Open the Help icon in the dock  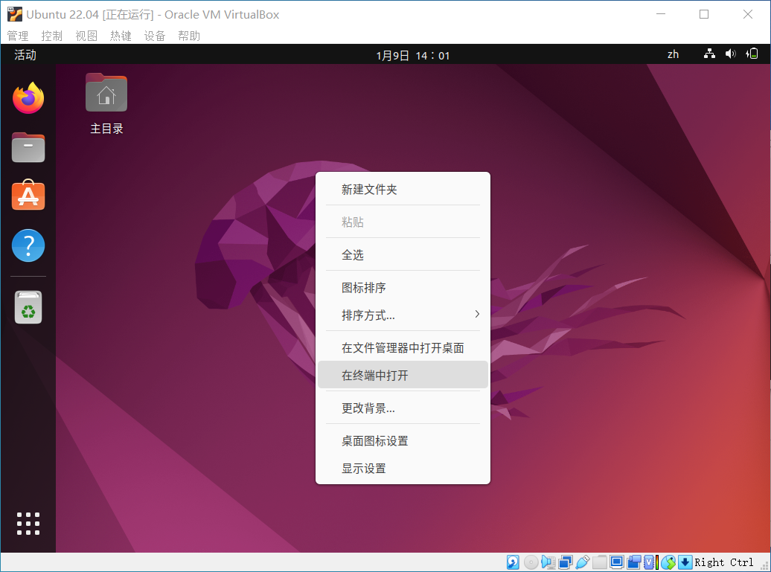(x=28, y=245)
